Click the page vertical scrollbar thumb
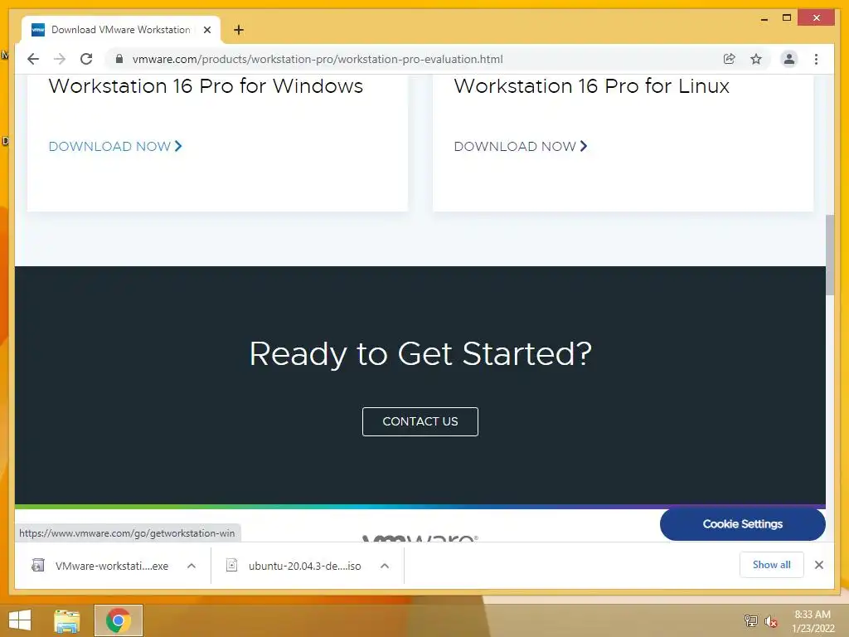The image size is (849, 637). tap(829, 255)
